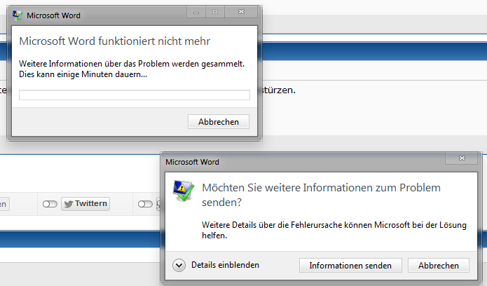487x286 pixels.
Task: Click 'Microsoft Word funktioniert nicht mehr' heading
Action: coord(115,41)
